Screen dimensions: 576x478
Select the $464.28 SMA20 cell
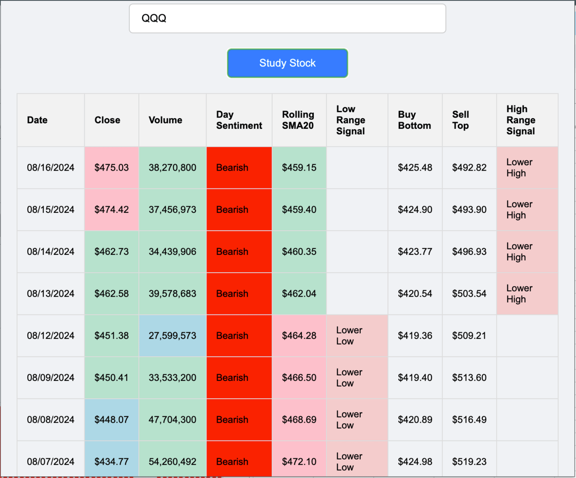pos(300,336)
